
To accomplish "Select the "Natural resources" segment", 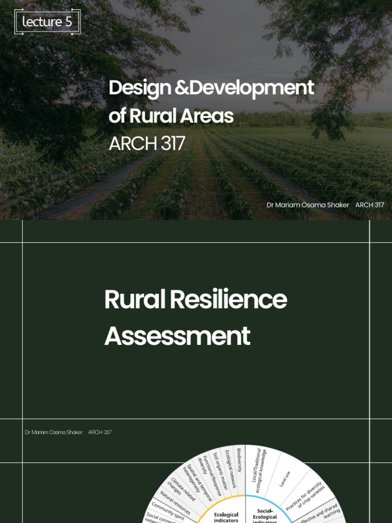I will point(175,503).
